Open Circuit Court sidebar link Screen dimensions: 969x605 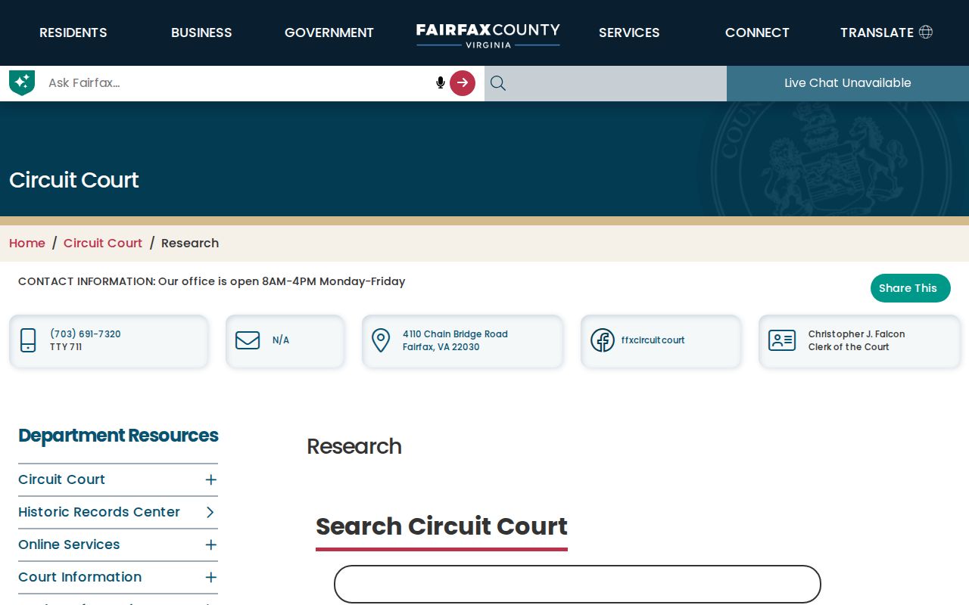[62, 479]
